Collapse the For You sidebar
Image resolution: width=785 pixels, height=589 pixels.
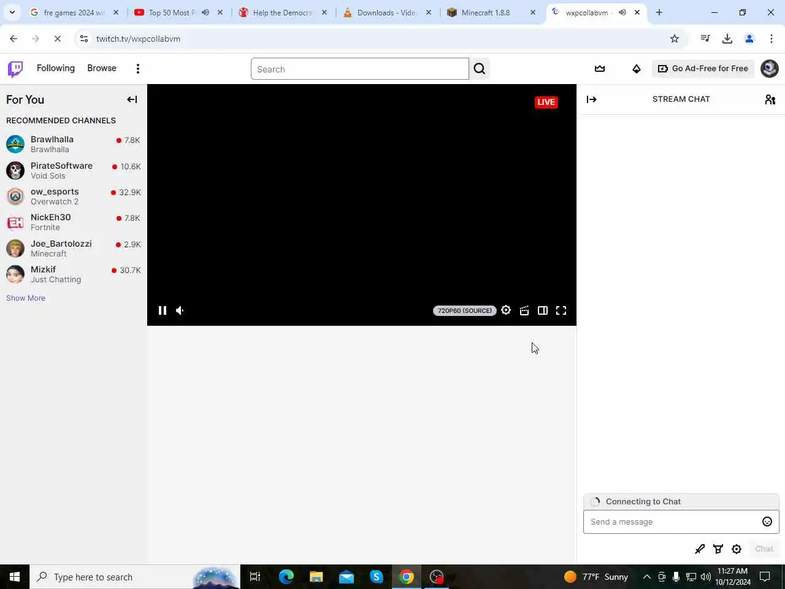(132, 99)
